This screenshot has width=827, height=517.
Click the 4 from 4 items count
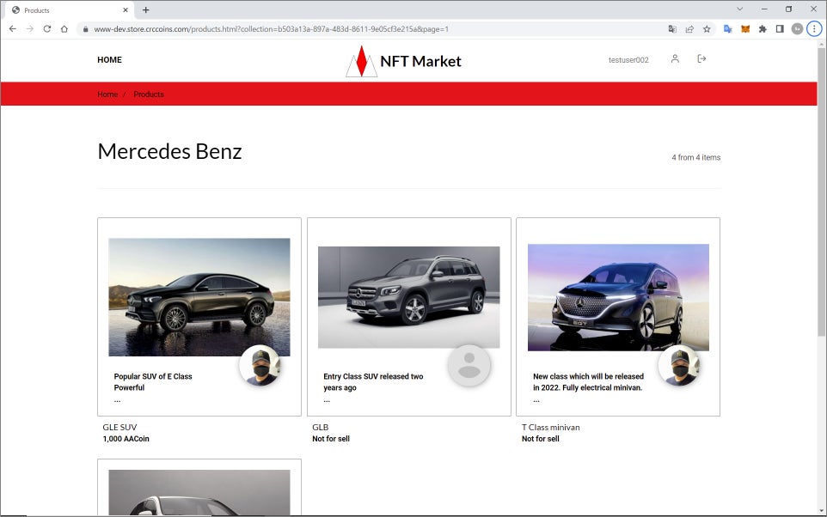click(x=696, y=157)
